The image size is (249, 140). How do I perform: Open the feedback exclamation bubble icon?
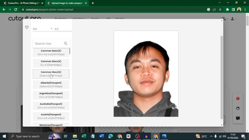coord(238,118)
